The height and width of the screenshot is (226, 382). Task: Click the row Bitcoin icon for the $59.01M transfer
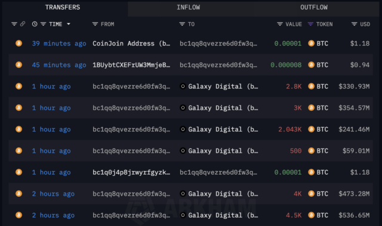point(19,151)
